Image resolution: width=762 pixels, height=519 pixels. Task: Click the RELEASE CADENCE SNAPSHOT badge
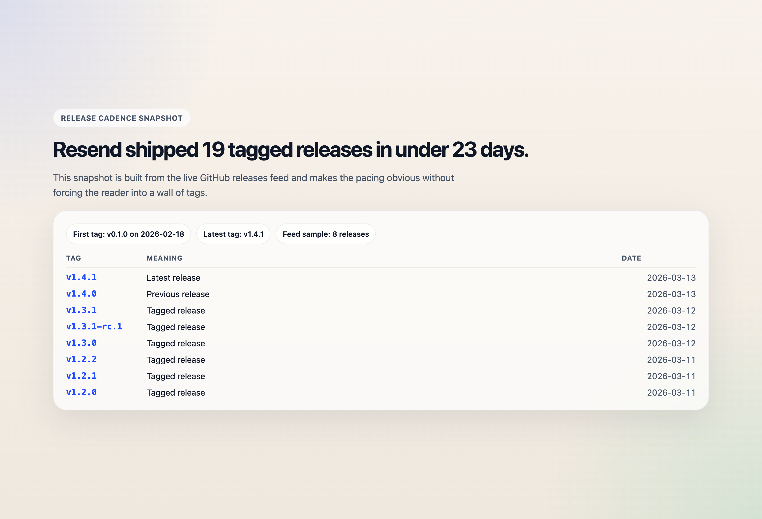point(122,118)
